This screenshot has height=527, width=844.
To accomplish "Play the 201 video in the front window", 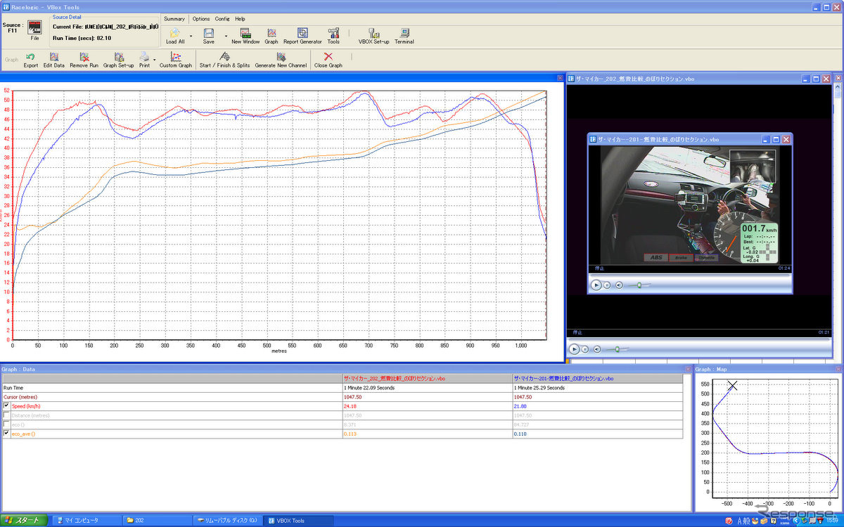I will tap(596, 285).
